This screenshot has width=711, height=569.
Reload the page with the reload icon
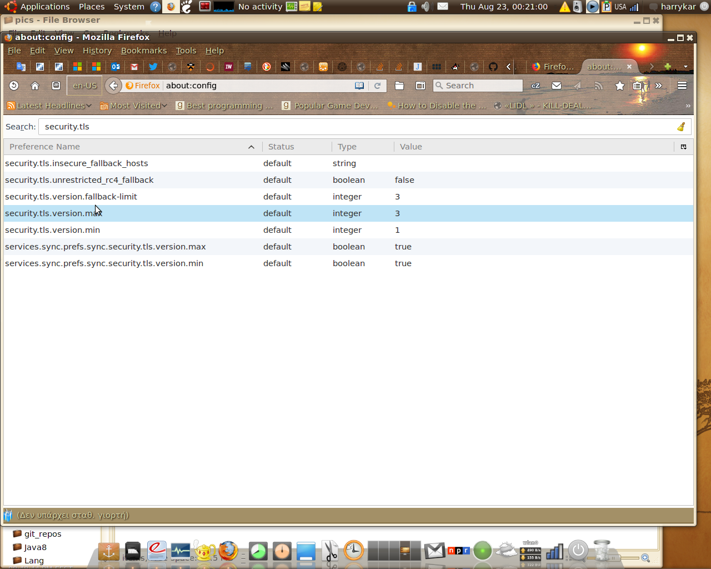click(x=377, y=86)
